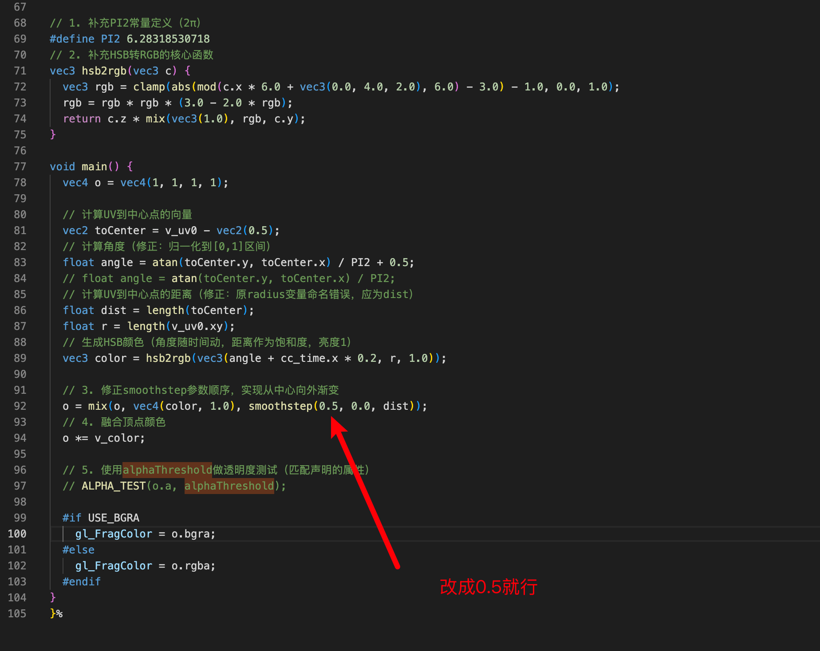Click '// ALPHA_TEST' on line 97
820x651 pixels.
pyautogui.click(x=104, y=486)
